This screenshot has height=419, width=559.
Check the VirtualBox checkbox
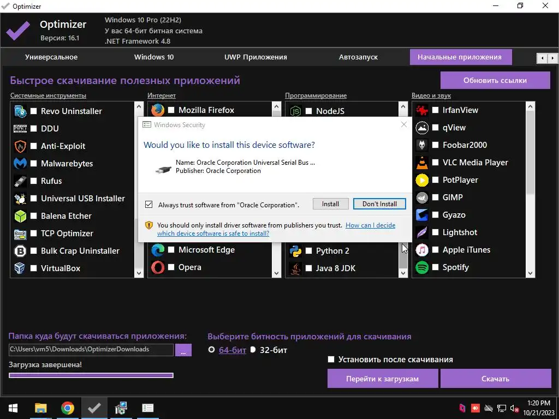point(34,268)
